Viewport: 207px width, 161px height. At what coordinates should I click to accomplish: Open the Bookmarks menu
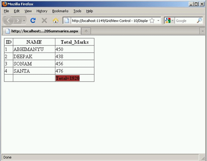point(60,11)
